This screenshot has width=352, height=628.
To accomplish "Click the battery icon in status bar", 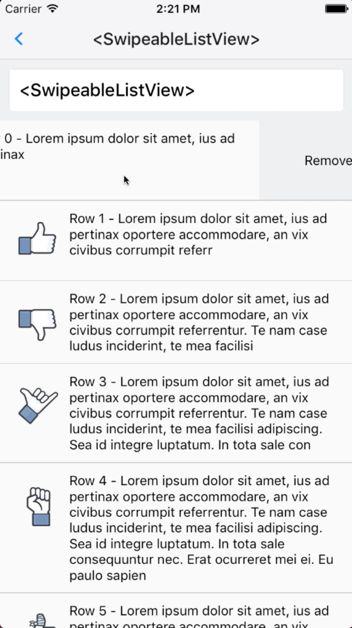I will pos(336,9).
